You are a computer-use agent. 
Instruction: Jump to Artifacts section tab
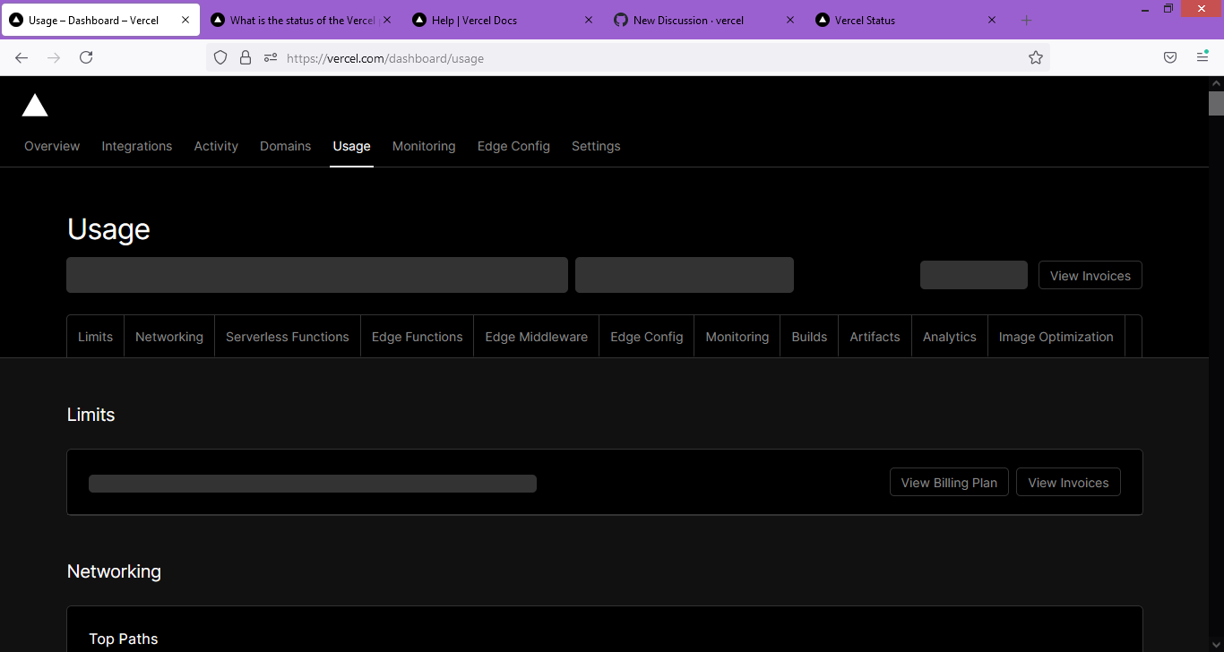point(875,337)
